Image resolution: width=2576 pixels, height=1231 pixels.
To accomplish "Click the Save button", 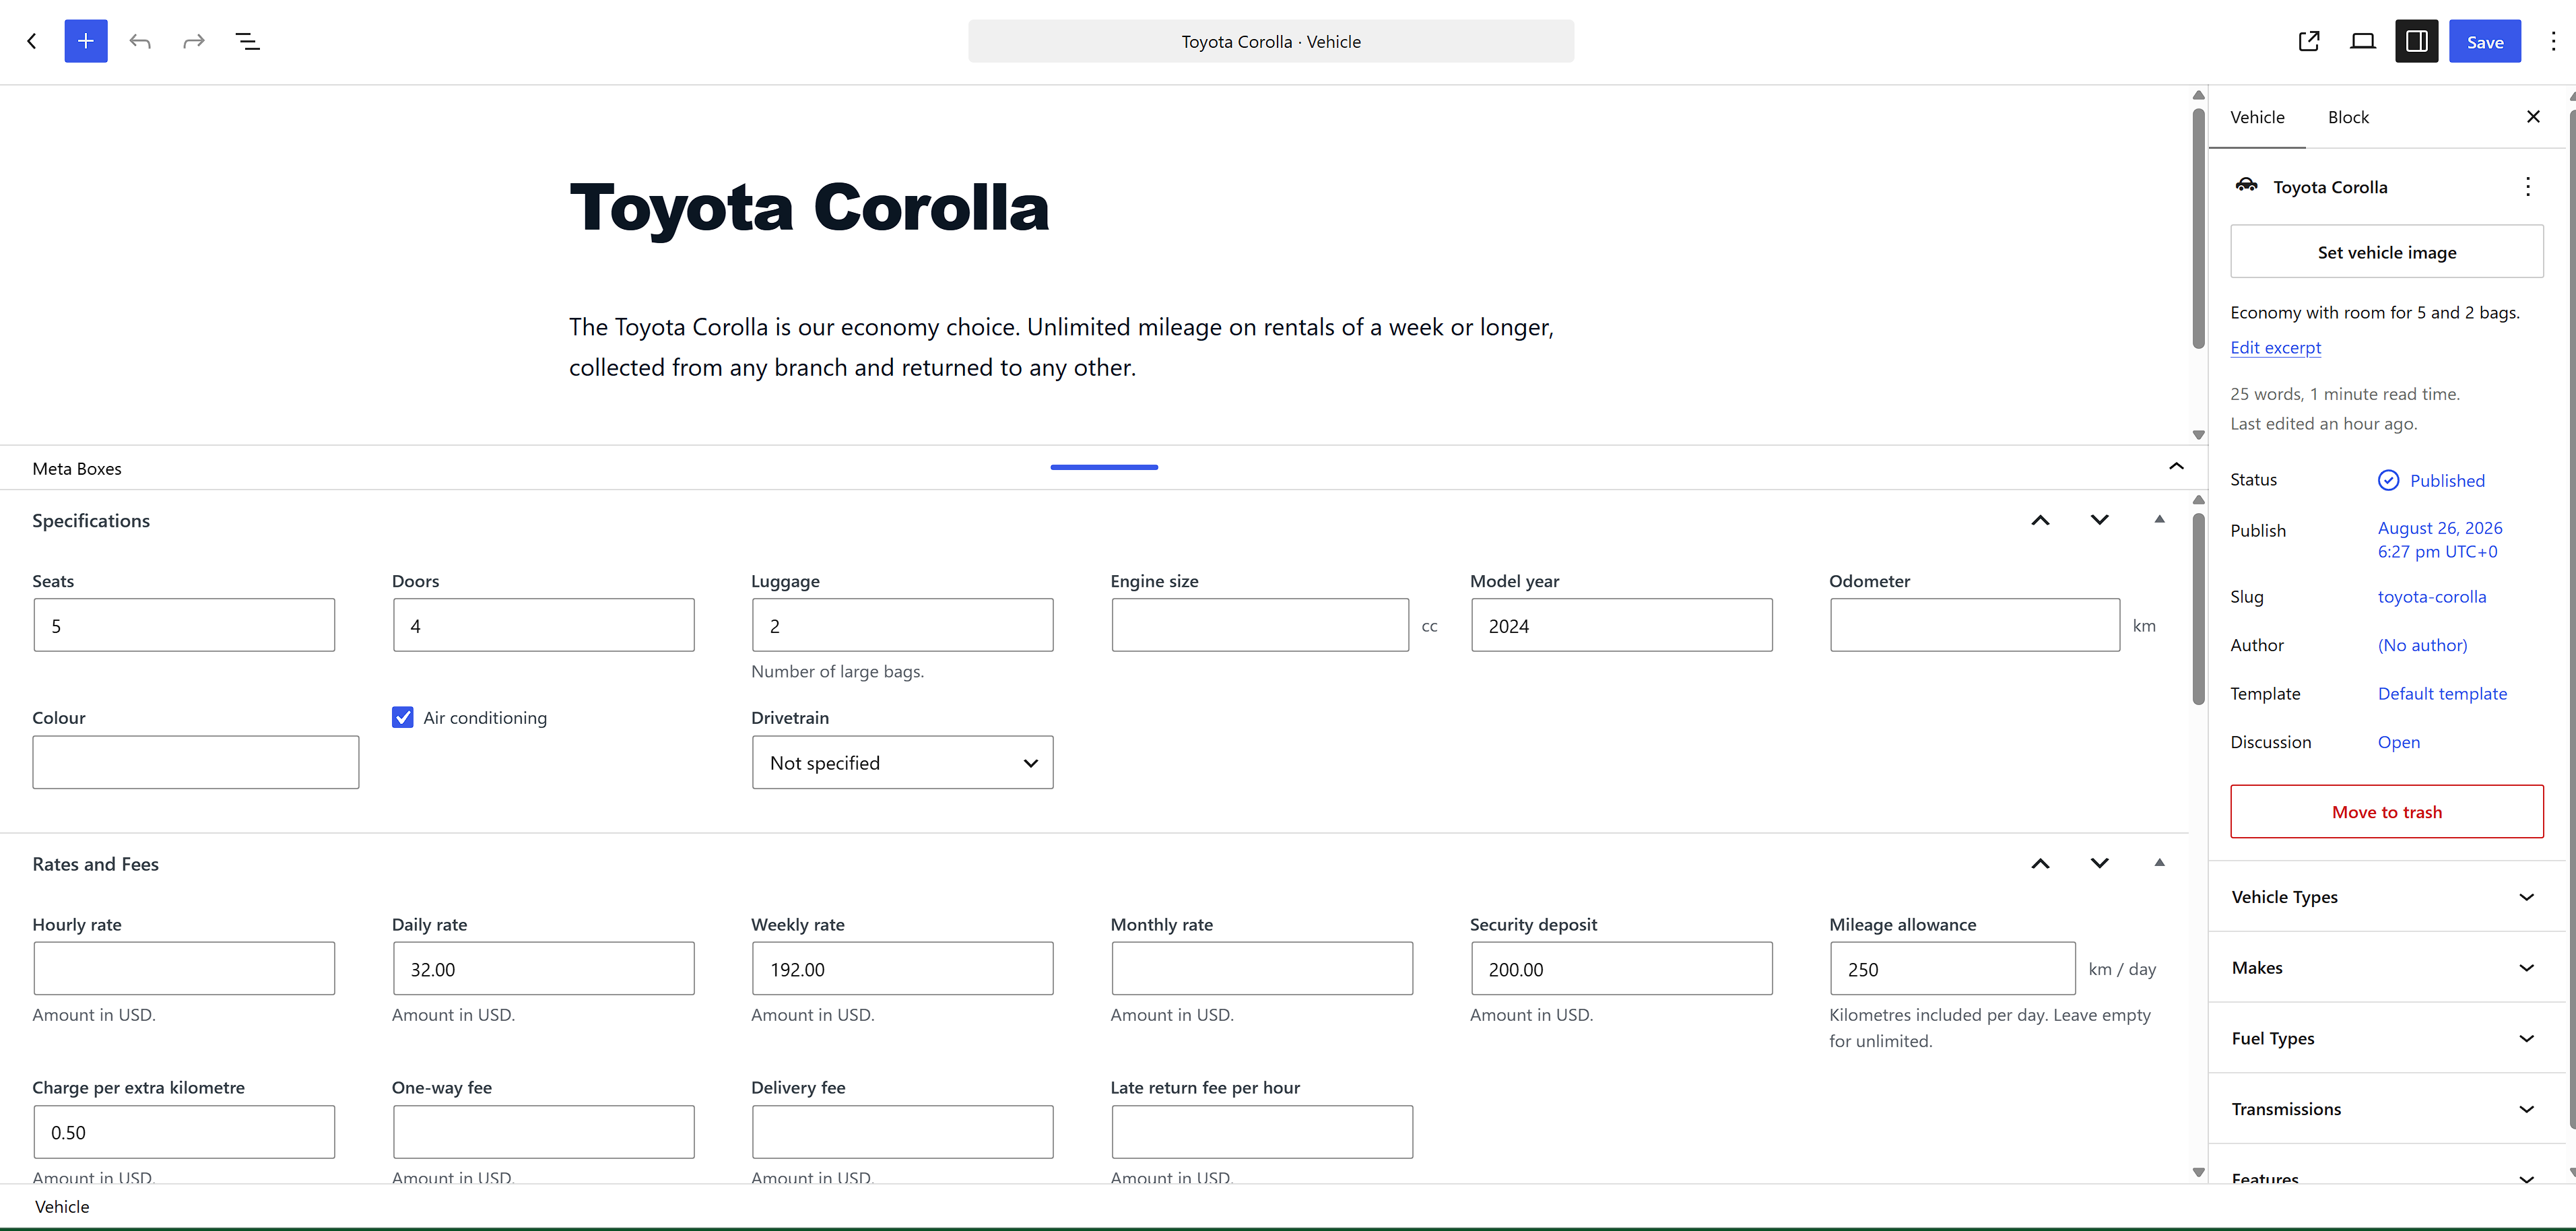I will pyautogui.click(x=2484, y=41).
